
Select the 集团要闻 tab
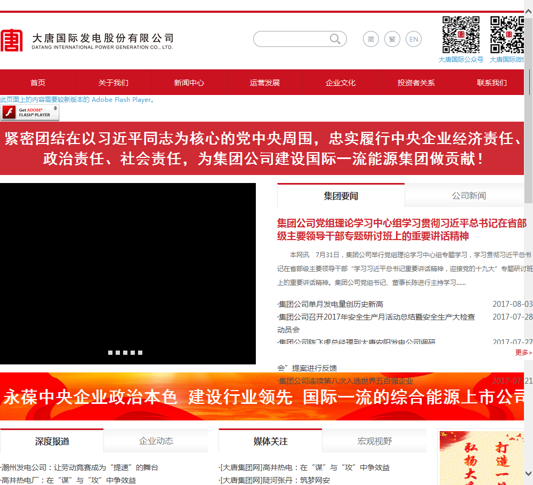341,195
